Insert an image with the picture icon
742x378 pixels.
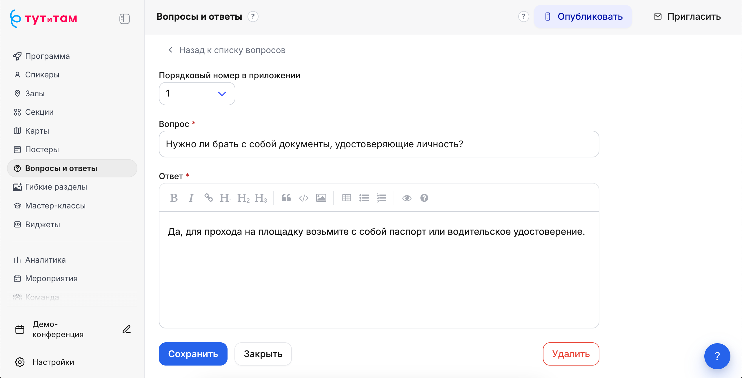point(321,198)
